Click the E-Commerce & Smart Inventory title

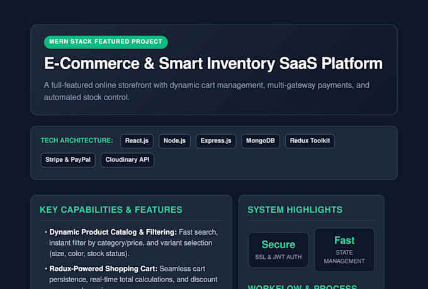(x=213, y=64)
